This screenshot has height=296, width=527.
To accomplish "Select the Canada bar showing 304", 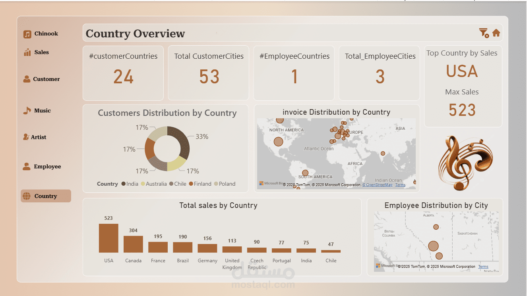I will 133,244.
